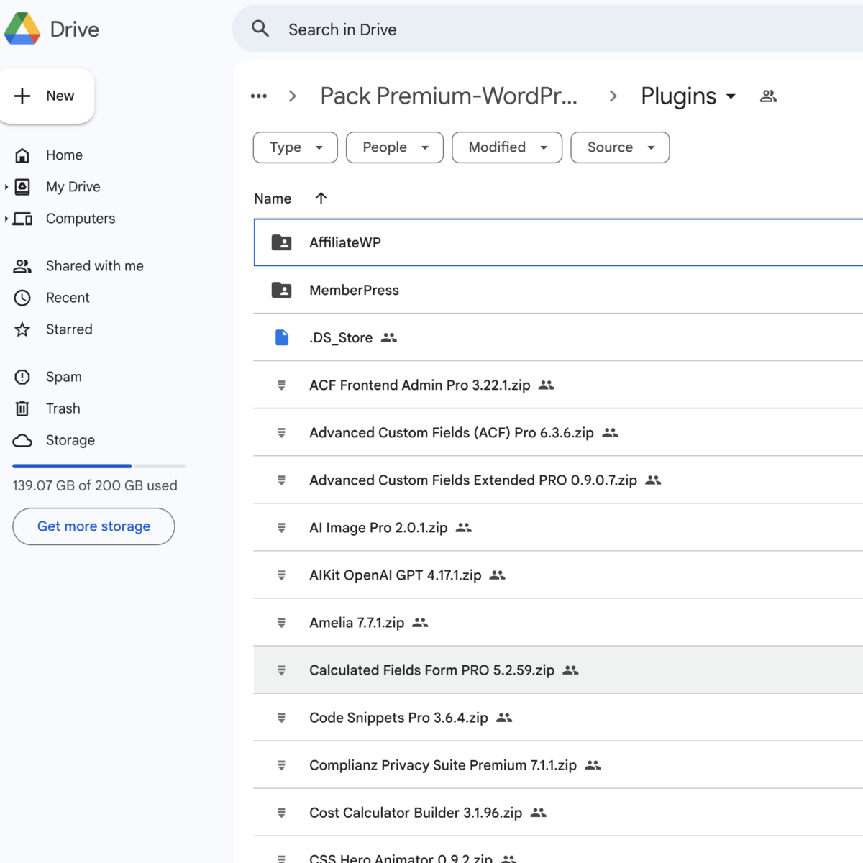Click the shared people icon beside Plugins

(768, 96)
